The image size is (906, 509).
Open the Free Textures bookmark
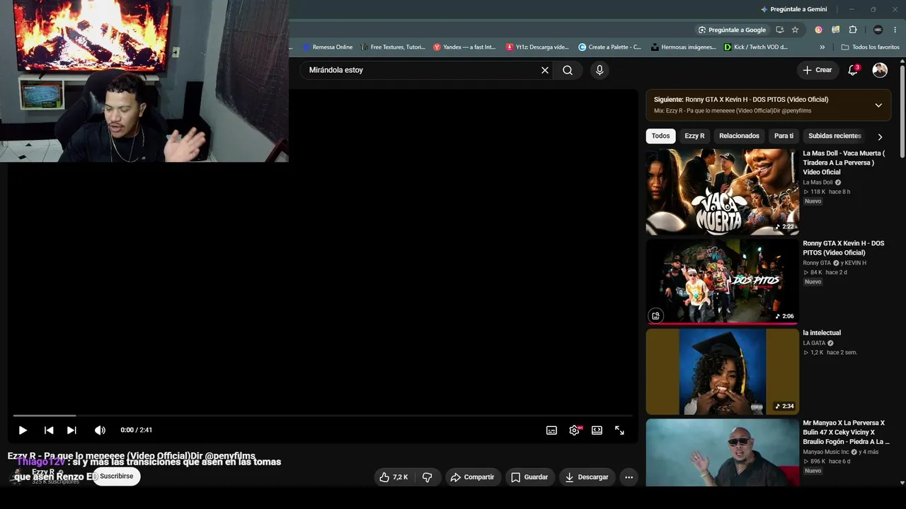pos(393,47)
